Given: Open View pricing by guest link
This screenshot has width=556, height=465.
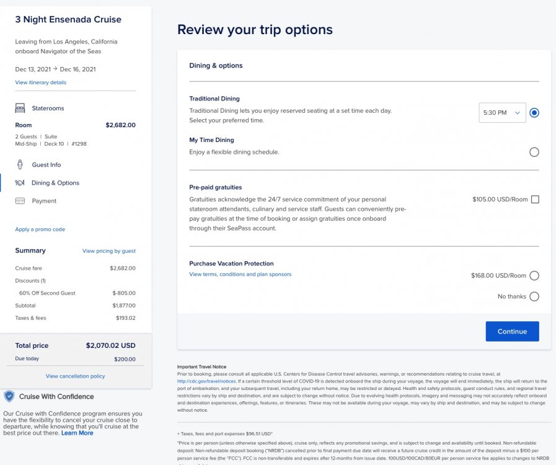Looking at the screenshot, I should (109, 250).
